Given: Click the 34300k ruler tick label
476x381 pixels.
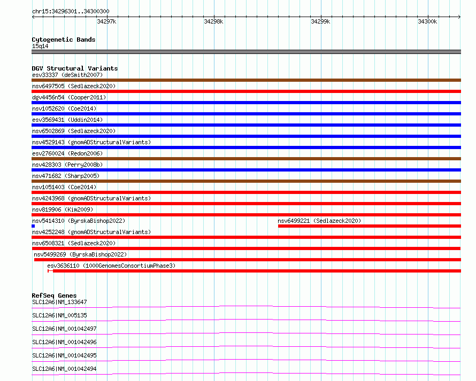Looking at the screenshot, I should 427,21.
